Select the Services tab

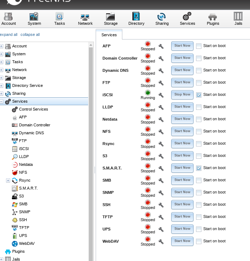click(109, 35)
